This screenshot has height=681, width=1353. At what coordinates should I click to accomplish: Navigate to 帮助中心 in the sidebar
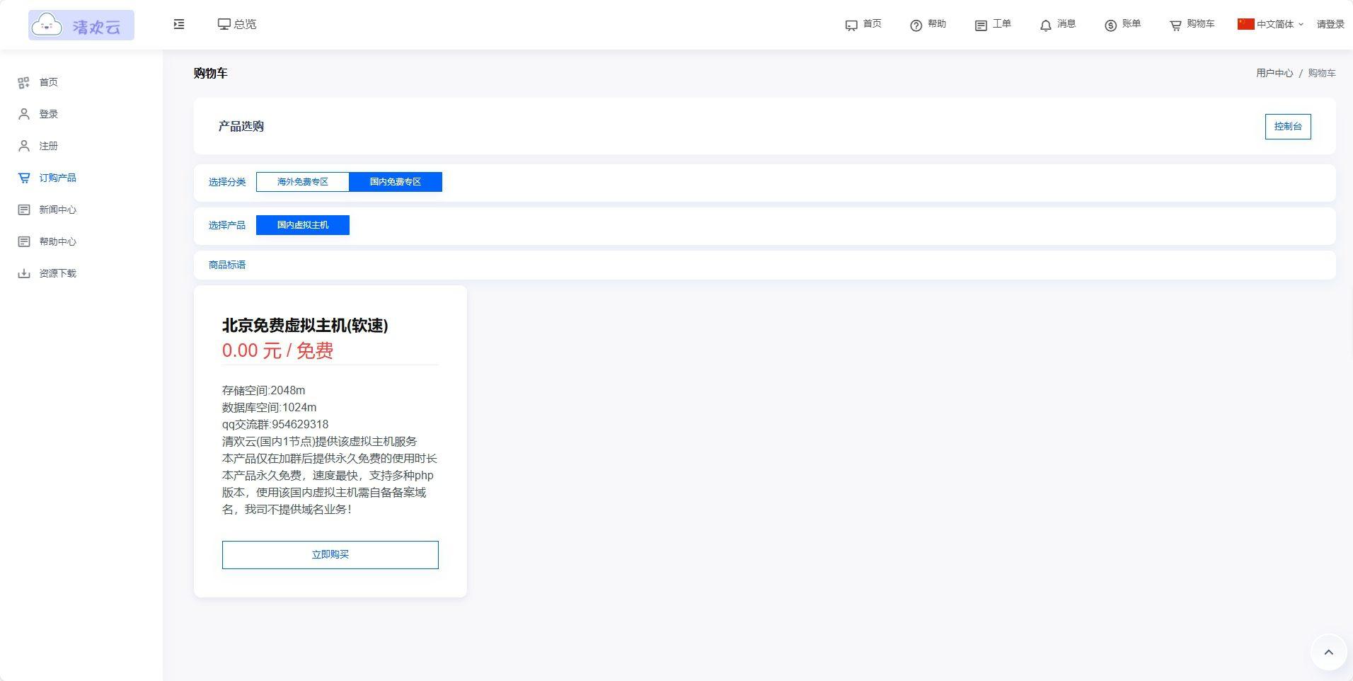click(58, 241)
